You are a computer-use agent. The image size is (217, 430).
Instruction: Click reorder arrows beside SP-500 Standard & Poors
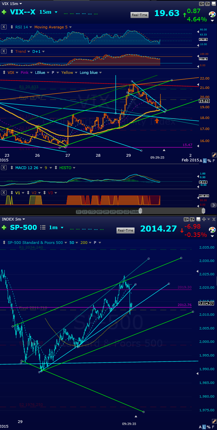(4, 243)
